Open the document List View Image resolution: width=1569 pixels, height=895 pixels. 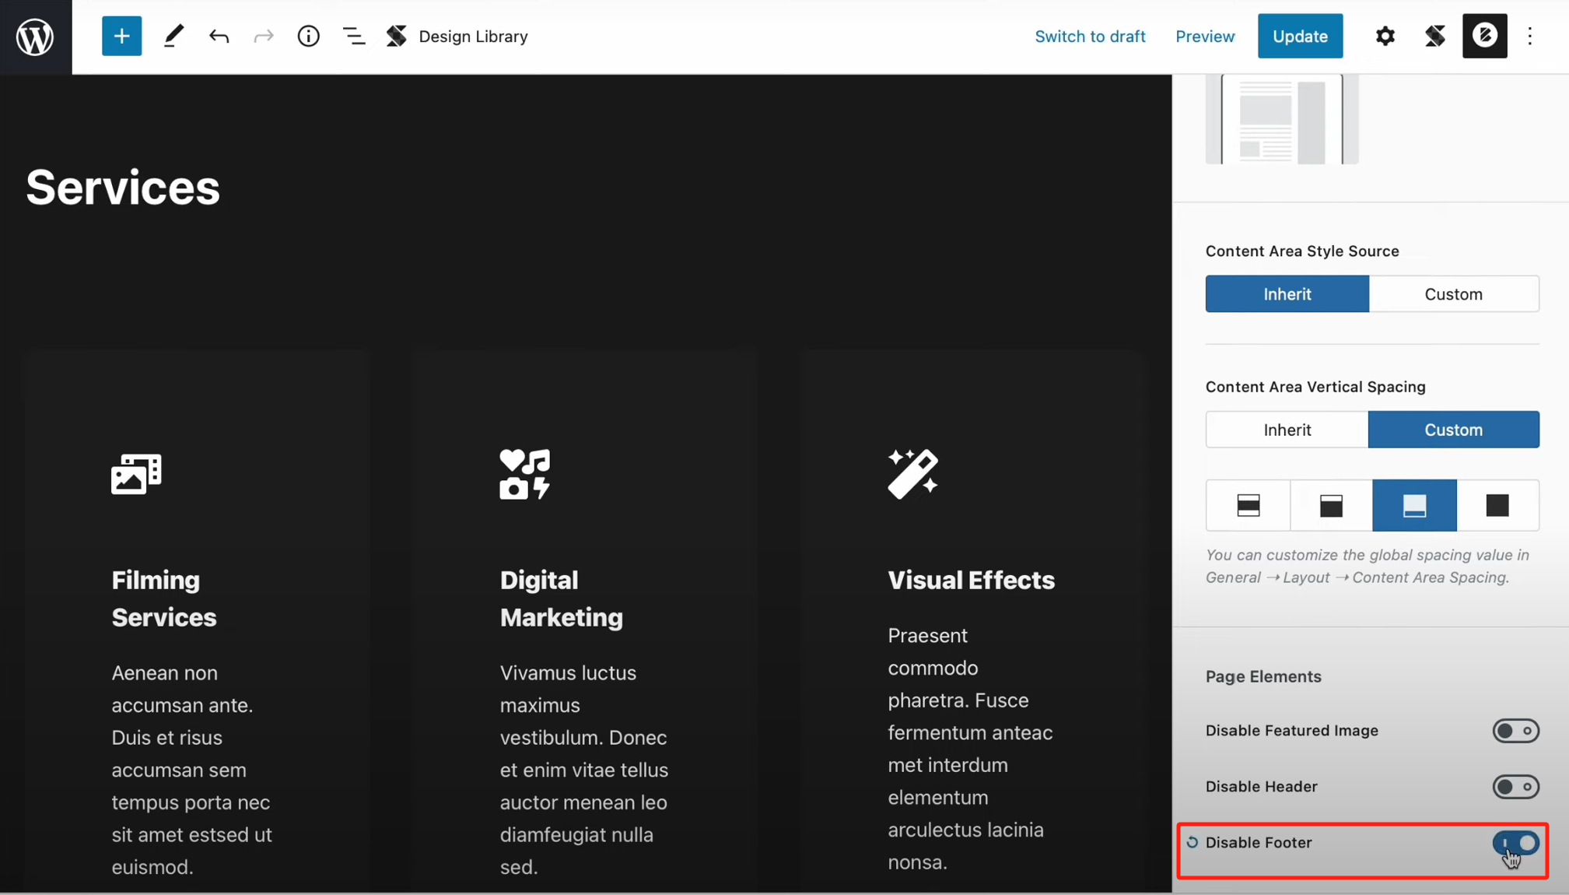(353, 36)
